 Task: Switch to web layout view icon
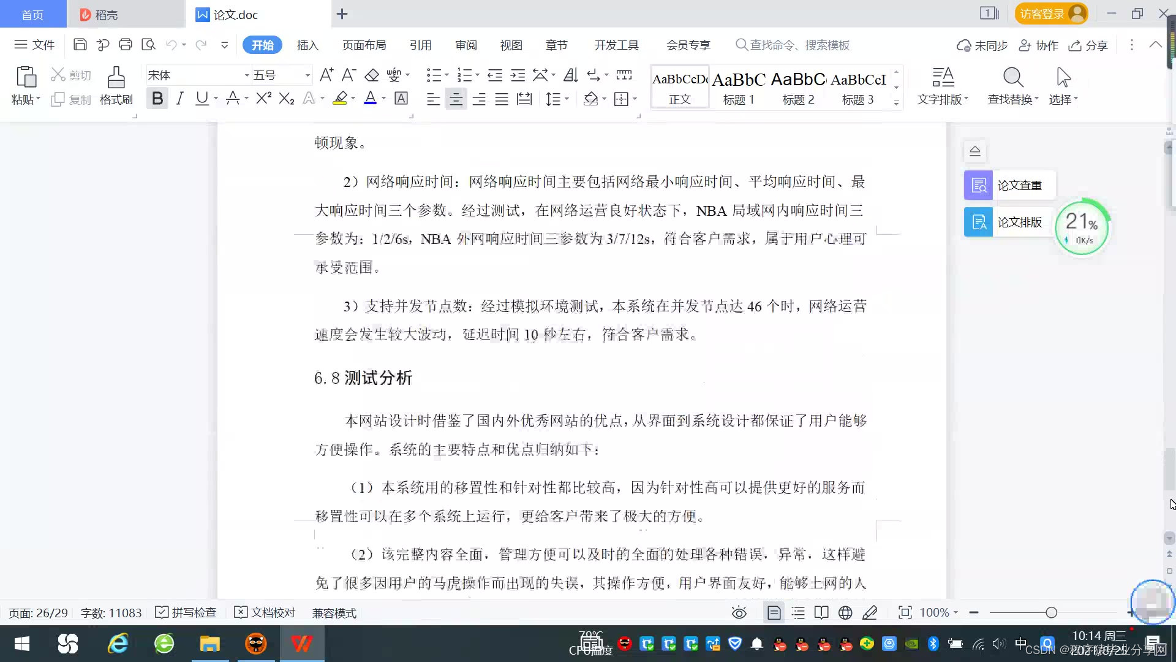pyautogui.click(x=845, y=612)
